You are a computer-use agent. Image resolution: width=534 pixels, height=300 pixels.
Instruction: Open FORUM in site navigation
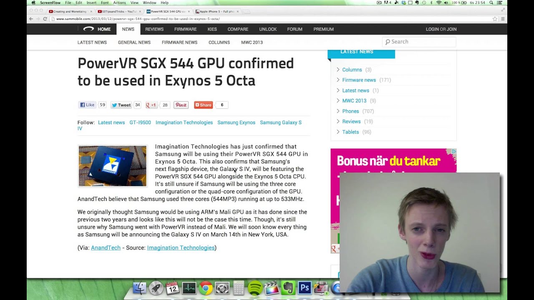[x=295, y=29]
